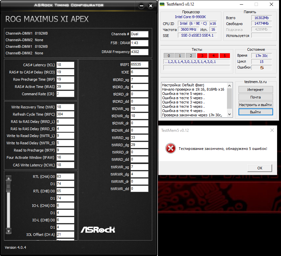Select red test indicator 3
This screenshot has width=281, height=256.
click(202, 56)
